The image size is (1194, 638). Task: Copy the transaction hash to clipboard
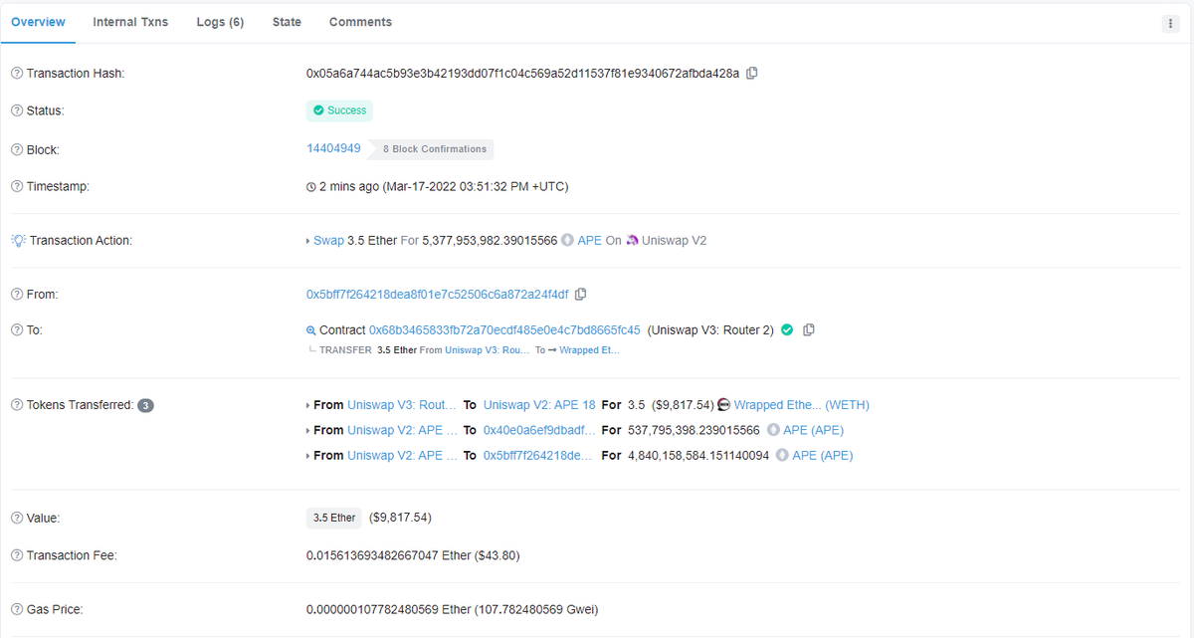coord(752,74)
